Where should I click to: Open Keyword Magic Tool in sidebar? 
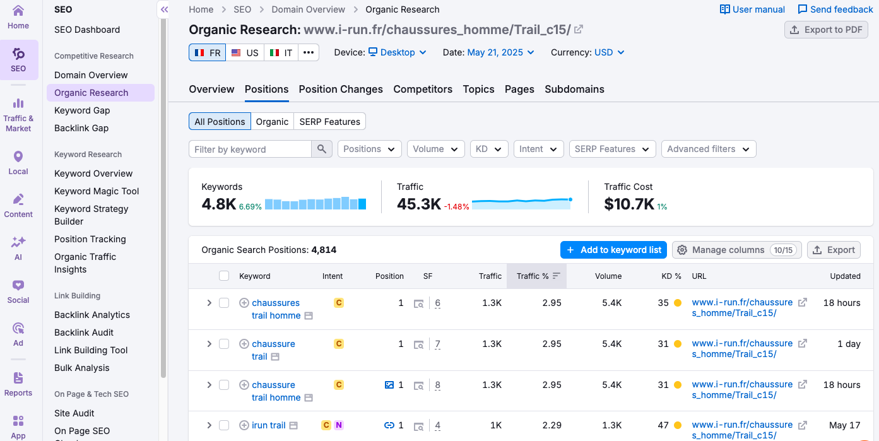(x=97, y=191)
